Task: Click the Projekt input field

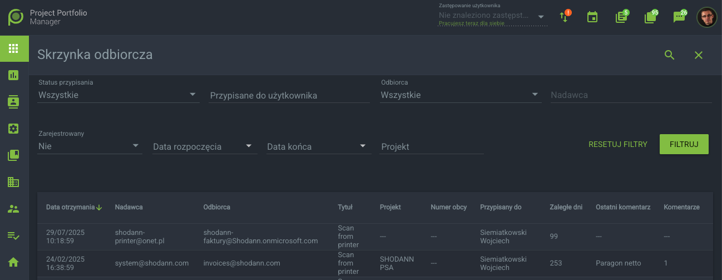Action: pos(432,146)
